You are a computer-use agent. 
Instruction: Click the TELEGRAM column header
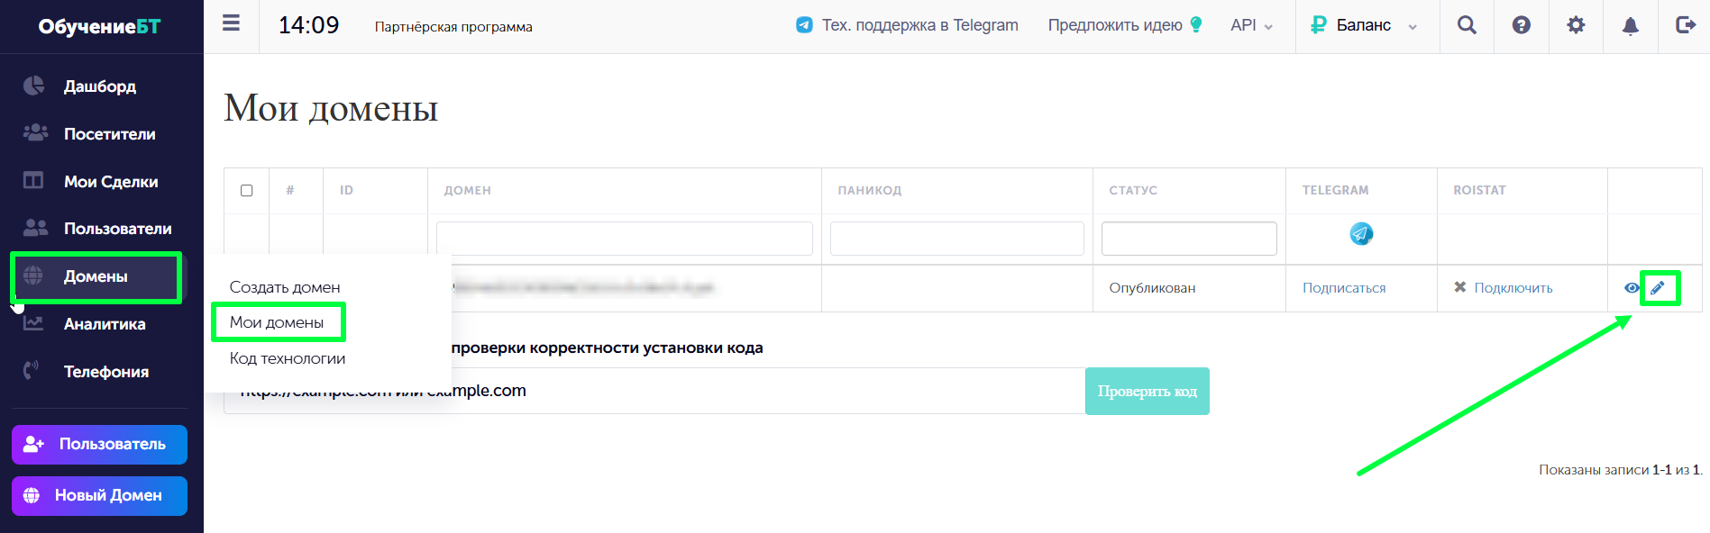tap(1335, 190)
